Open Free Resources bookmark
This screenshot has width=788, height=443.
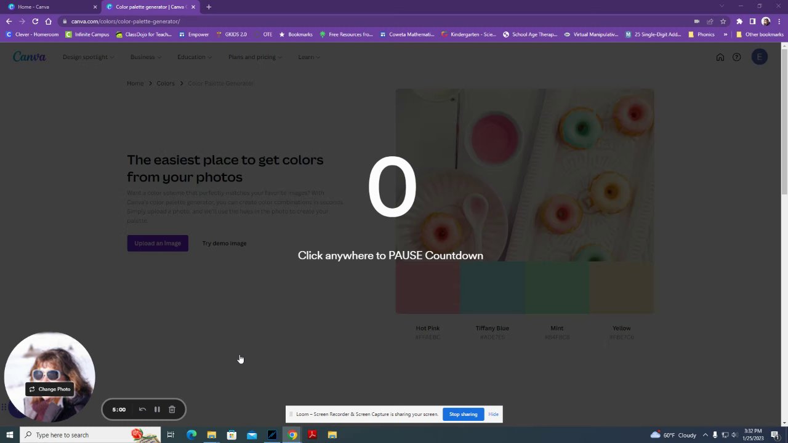pos(346,34)
